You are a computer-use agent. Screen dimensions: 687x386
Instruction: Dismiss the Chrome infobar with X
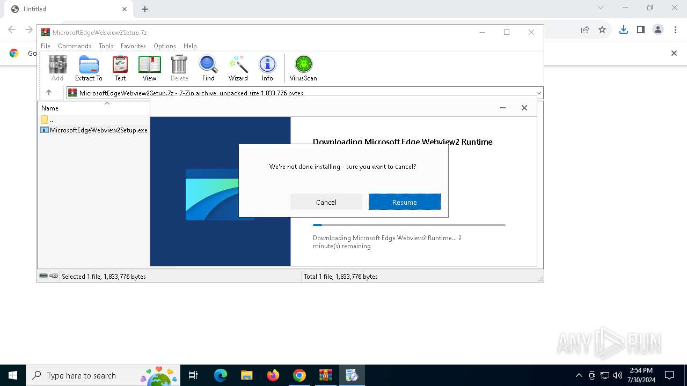pyautogui.click(x=674, y=53)
